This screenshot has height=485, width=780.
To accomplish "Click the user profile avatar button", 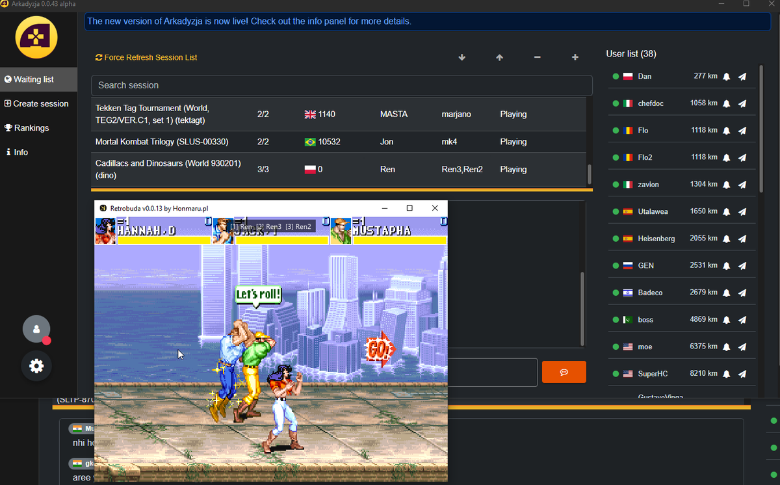I will (36, 329).
